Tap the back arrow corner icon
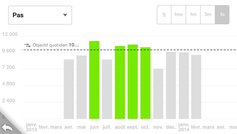Screen dimensions: 237x134 (x=7, y=127)
